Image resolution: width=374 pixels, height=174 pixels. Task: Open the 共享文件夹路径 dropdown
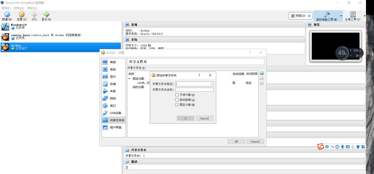pos(211,84)
